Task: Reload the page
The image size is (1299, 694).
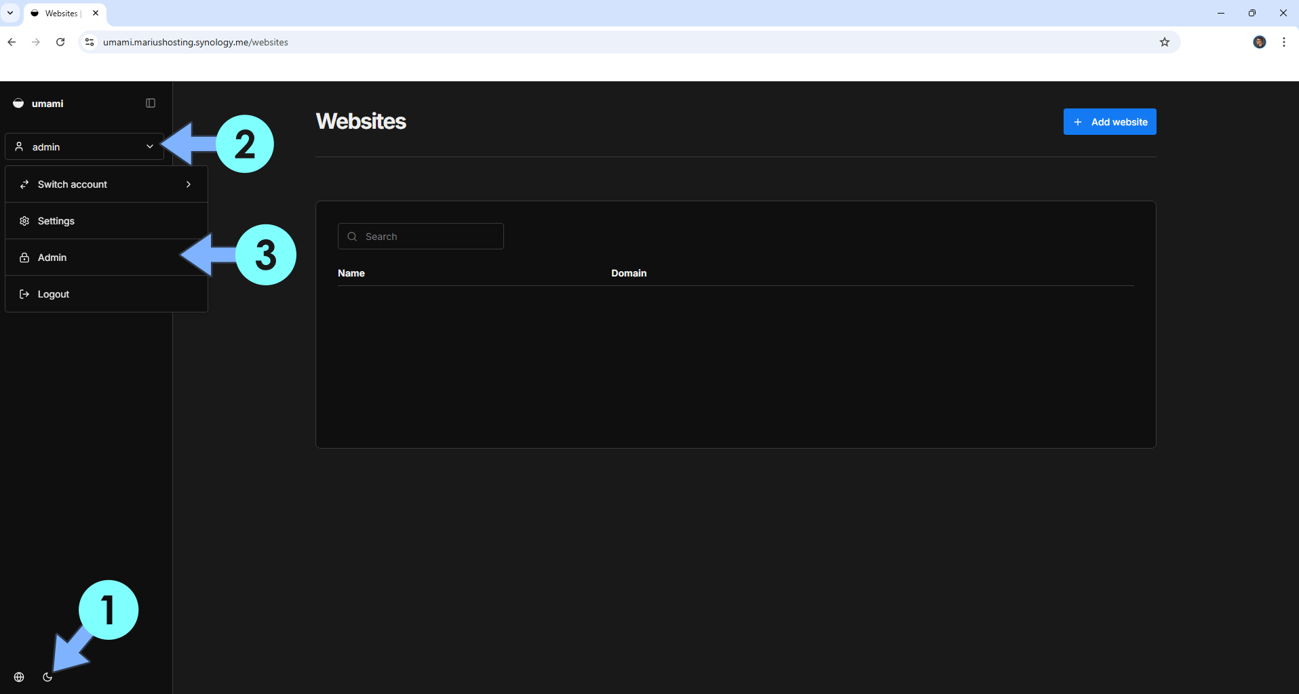Action: coord(60,42)
